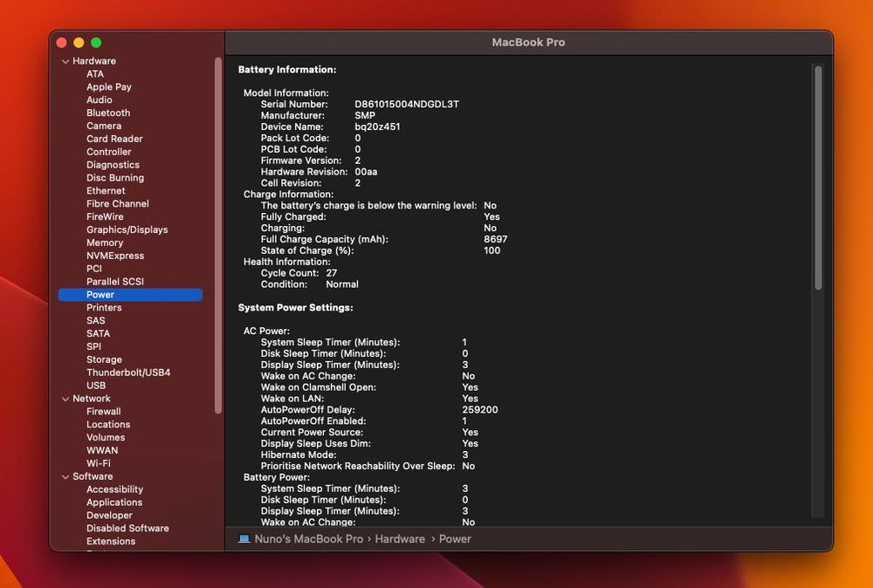Select Graphics/Displays in the sidebar

tap(127, 229)
